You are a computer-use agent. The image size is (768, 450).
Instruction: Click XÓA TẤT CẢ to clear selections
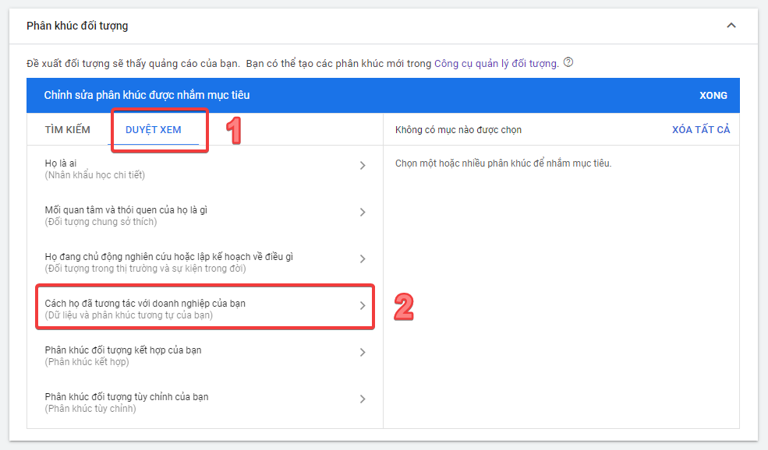click(703, 128)
